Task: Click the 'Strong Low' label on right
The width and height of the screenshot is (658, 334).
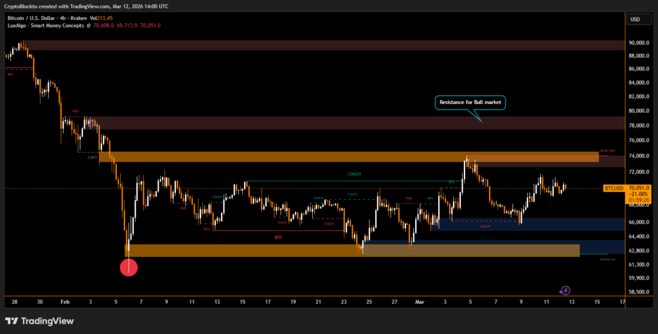Action: (x=607, y=260)
